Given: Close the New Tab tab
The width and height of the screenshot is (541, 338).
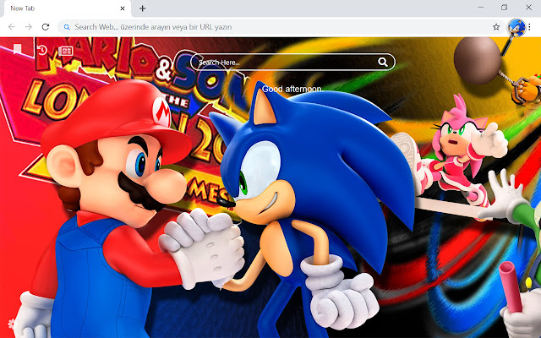Looking at the screenshot, I should (x=123, y=8).
